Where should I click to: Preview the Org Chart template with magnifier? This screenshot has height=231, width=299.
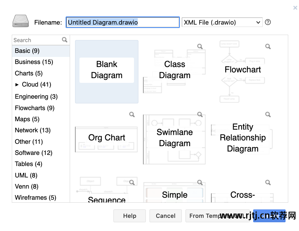132,114
